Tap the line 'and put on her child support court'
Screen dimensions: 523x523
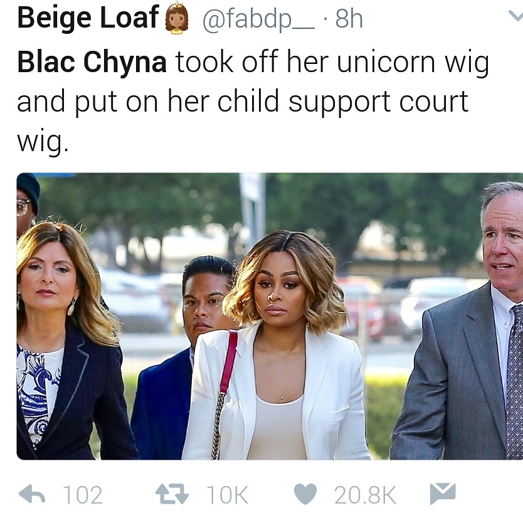coord(243,102)
